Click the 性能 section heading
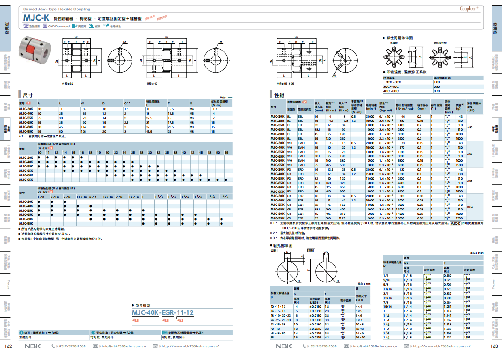The width and height of the screenshot is (502, 355). point(279,95)
